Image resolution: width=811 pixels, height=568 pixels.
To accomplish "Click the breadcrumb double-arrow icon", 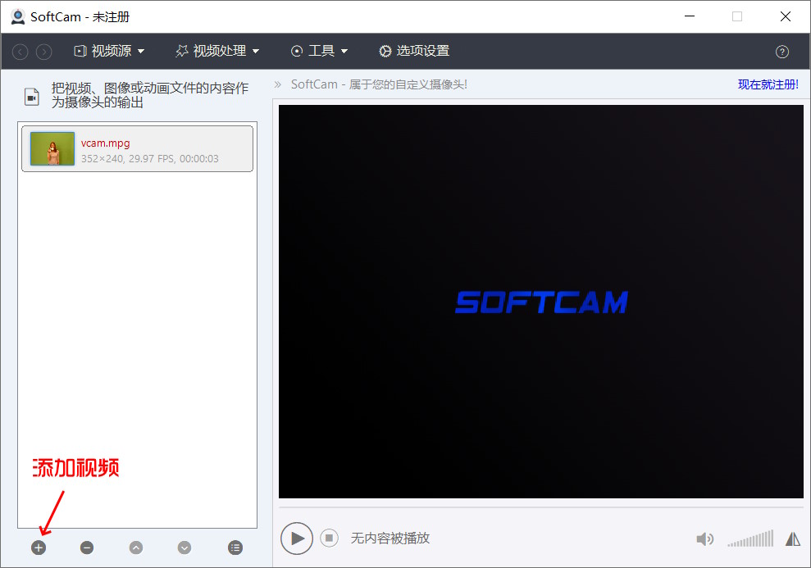I will pyautogui.click(x=278, y=84).
